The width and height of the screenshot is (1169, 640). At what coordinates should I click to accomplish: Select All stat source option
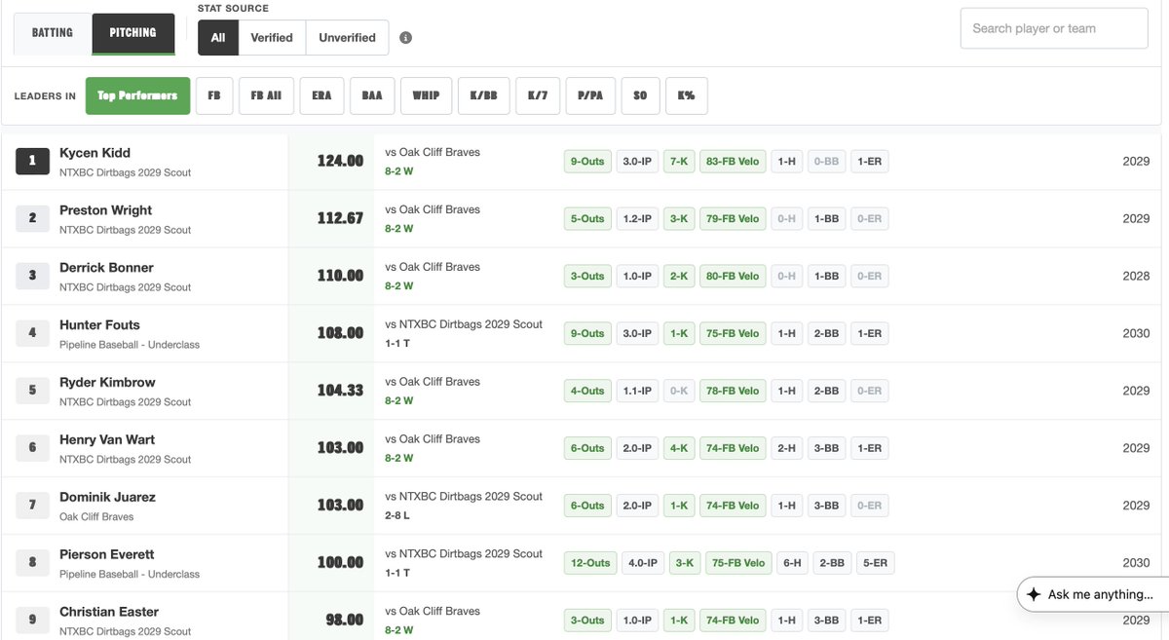[218, 38]
